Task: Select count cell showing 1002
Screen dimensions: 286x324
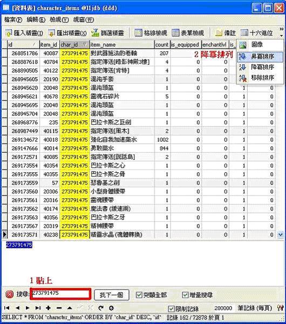Action: point(162,140)
